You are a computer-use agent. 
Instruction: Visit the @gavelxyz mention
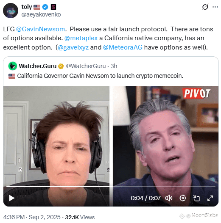73,47
